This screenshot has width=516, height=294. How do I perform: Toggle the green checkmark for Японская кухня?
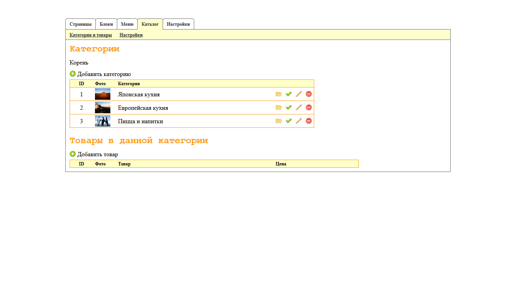289,94
